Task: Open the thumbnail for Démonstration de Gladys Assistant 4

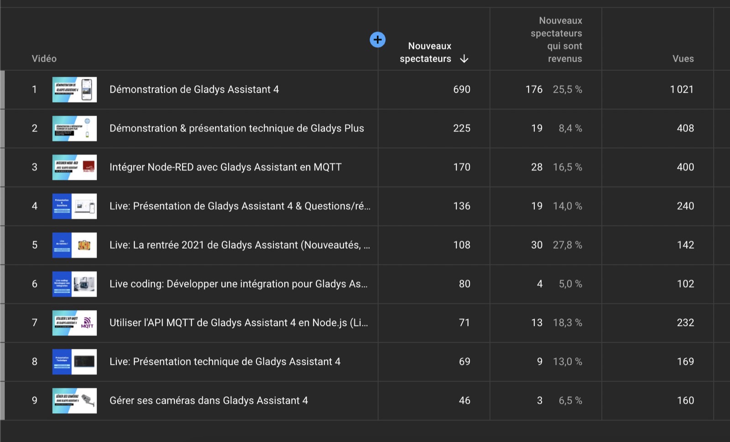Action: click(74, 89)
